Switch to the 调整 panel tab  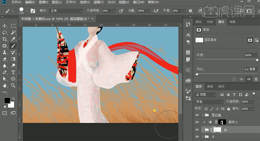click(x=232, y=22)
